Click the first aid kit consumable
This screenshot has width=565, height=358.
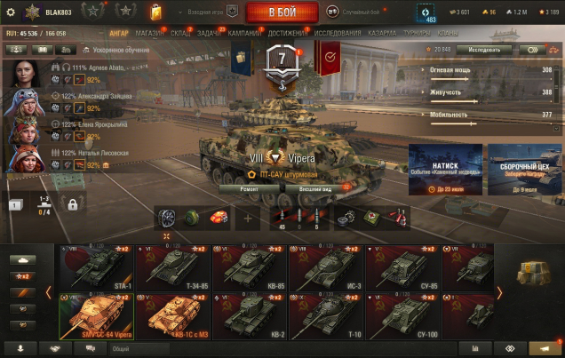tap(371, 218)
